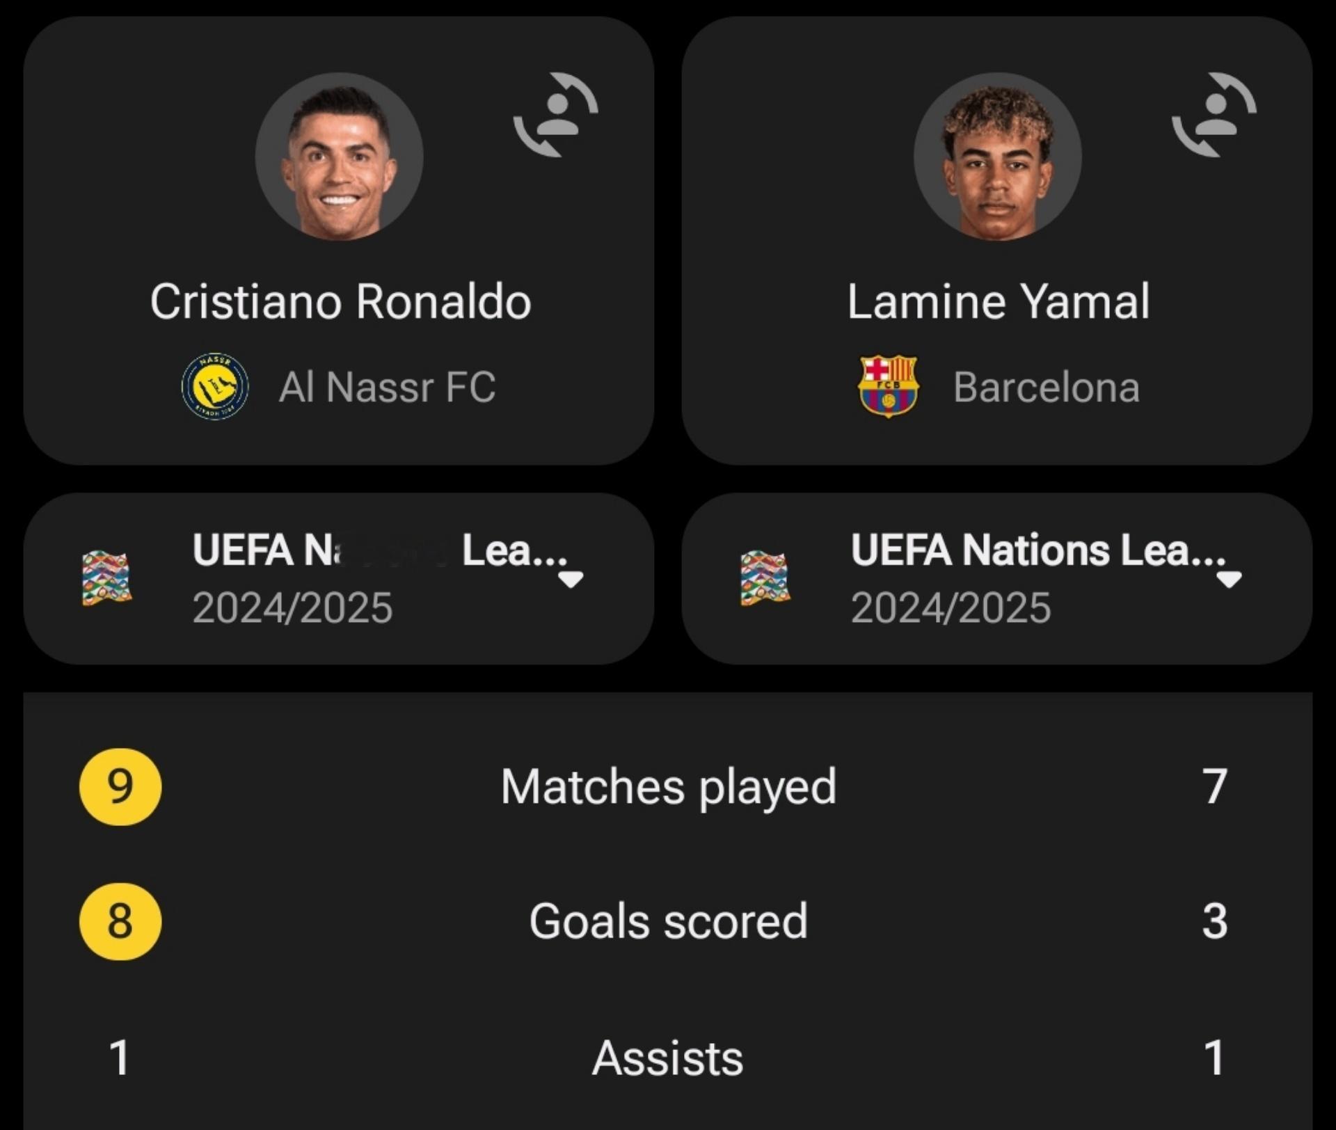Click the Al Nassr FC club crest
The image size is (1336, 1130).
[x=215, y=386]
